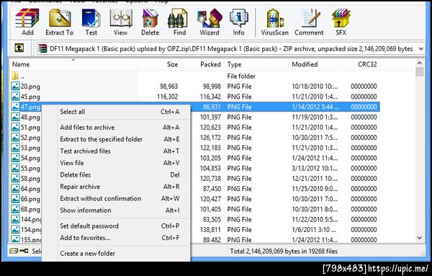Click the 55.png file icon

tap(15, 168)
